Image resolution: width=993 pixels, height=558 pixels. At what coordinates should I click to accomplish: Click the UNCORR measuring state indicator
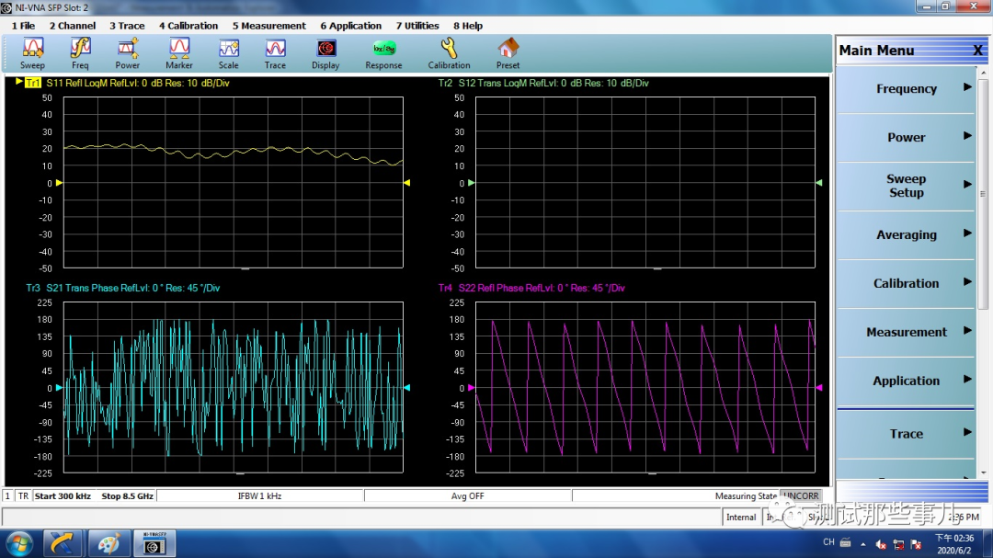click(802, 495)
